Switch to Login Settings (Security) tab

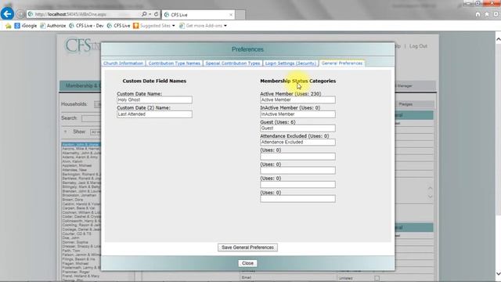coord(290,63)
